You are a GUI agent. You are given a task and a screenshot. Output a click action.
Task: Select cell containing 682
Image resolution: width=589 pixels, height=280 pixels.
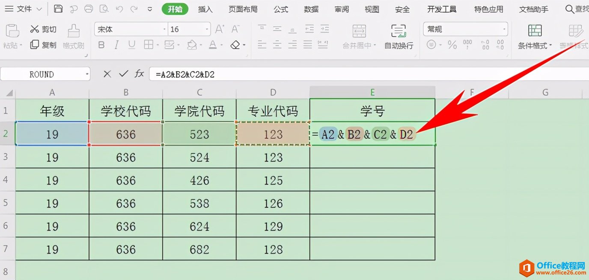point(199,249)
